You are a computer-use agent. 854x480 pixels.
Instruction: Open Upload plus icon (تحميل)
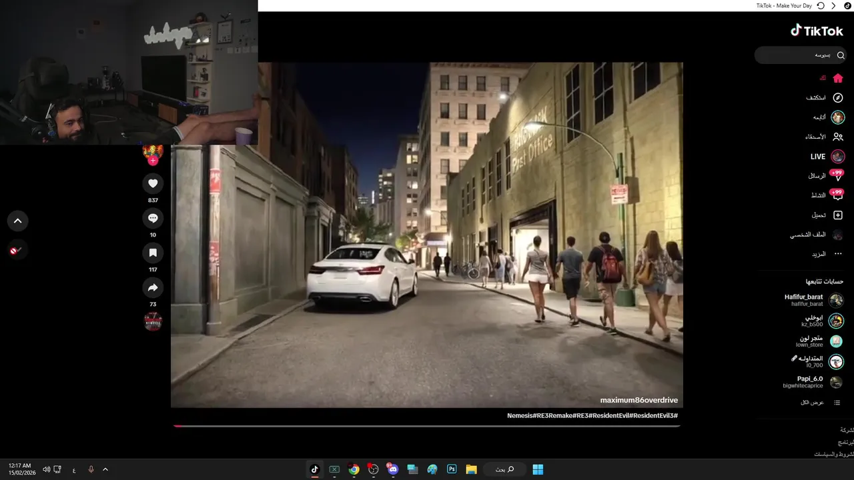click(838, 215)
